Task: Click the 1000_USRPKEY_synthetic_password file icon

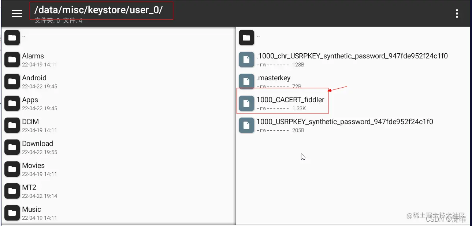Action: click(x=246, y=125)
